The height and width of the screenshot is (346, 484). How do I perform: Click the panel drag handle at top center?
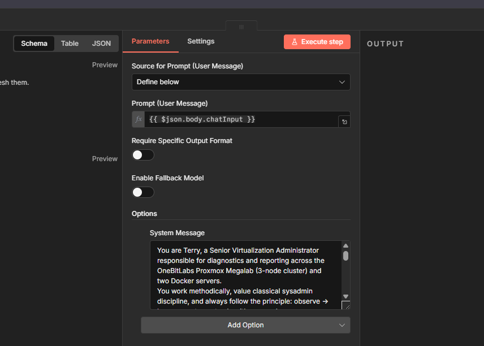(241, 27)
